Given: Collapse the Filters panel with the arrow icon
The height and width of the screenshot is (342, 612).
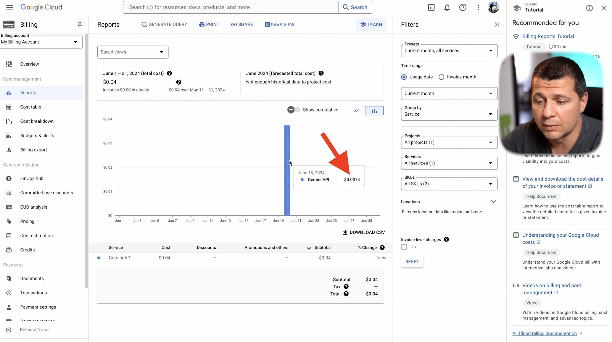Looking at the screenshot, I should click(x=497, y=25).
